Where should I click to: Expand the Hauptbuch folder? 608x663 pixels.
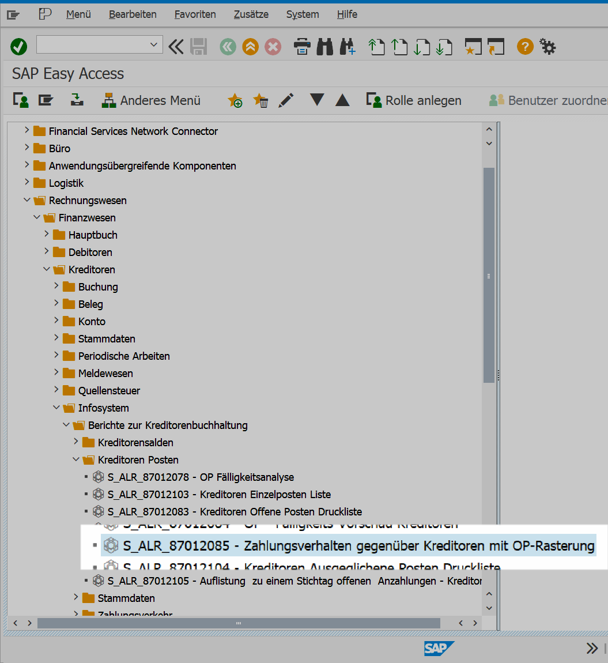click(x=47, y=234)
